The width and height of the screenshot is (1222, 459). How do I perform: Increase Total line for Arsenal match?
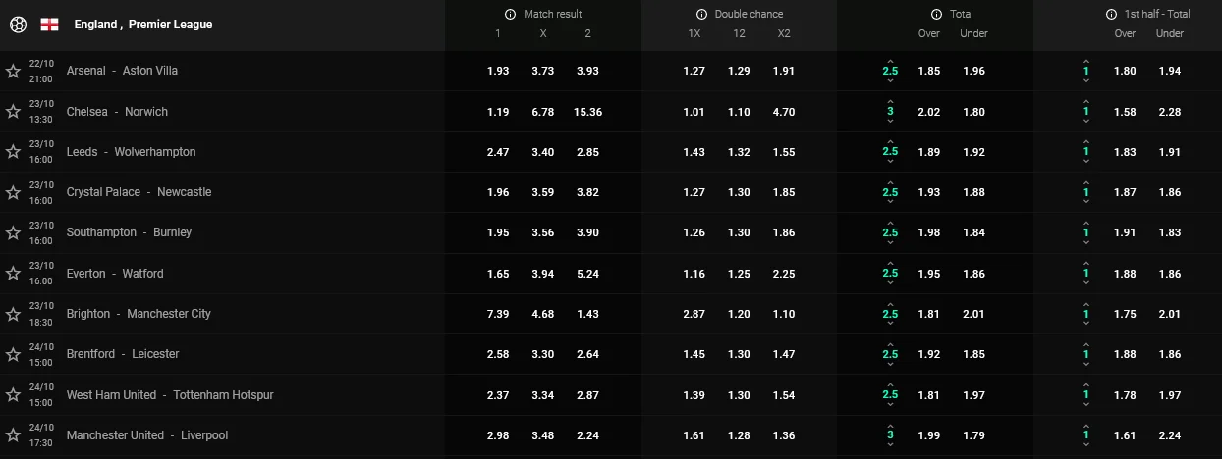coord(890,61)
